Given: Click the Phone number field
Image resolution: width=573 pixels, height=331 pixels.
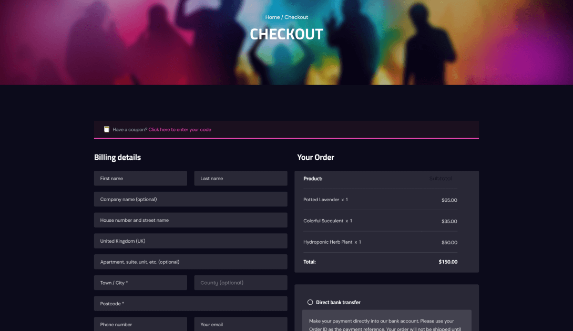Looking at the screenshot, I should (x=140, y=324).
